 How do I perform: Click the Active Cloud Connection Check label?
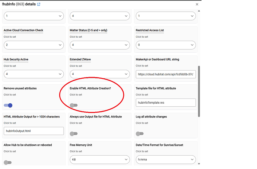23,30
